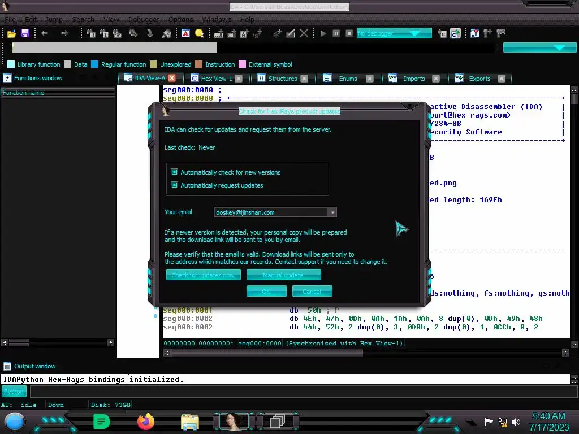Click the Output window panel icon
The height and width of the screenshot is (434, 579).
[7, 366]
